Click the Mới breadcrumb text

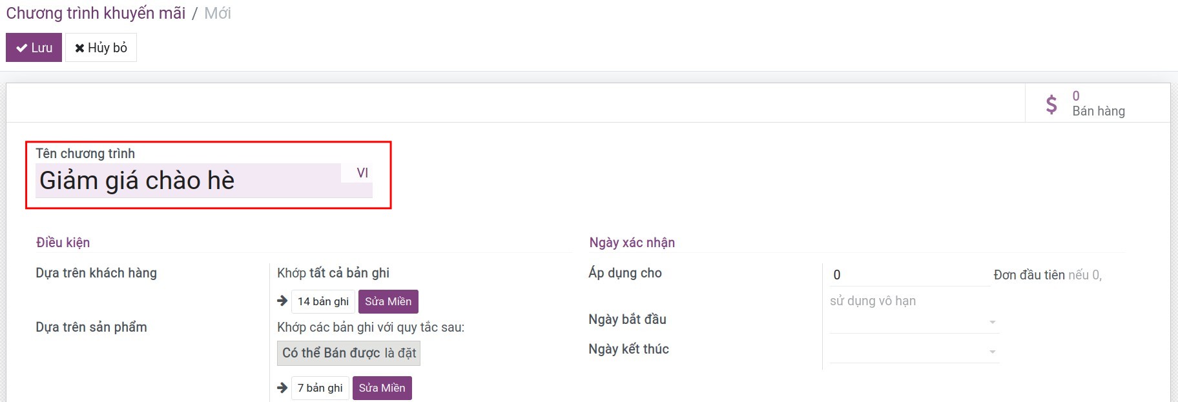[218, 13]
